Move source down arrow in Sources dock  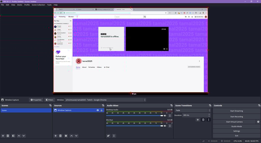(x=76, y=136)
